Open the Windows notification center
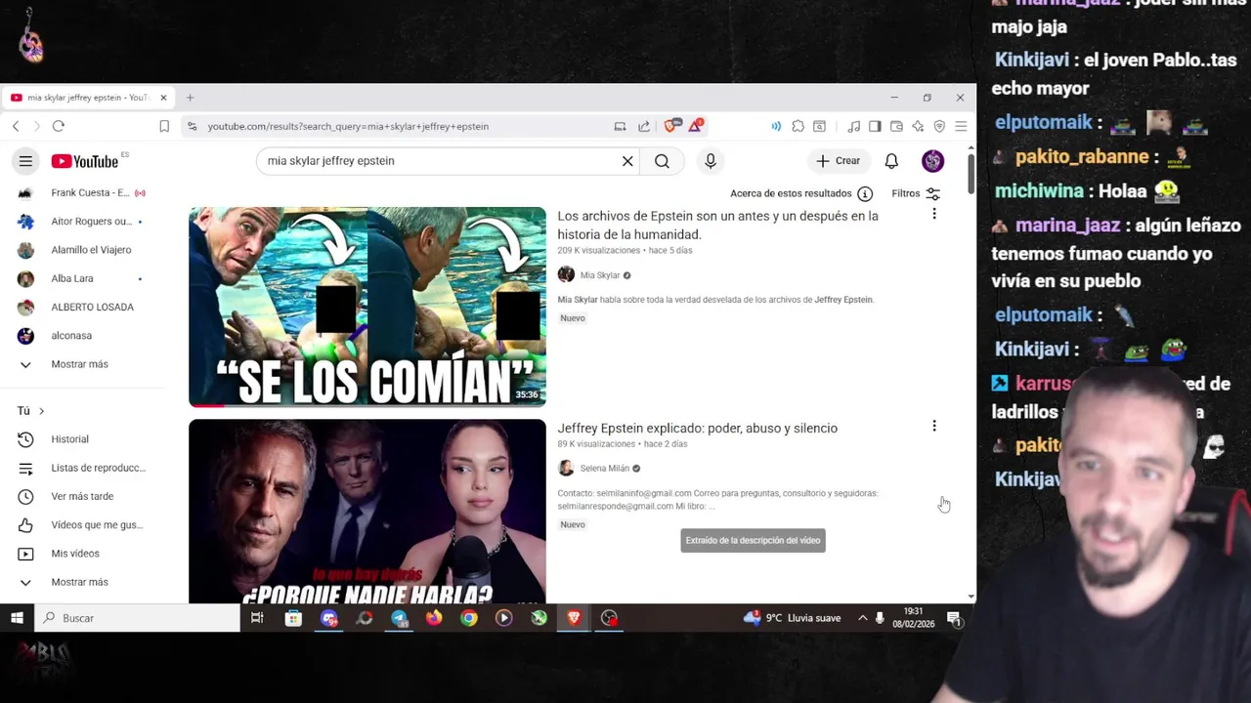1251x703 pixels. pos(954,618)
